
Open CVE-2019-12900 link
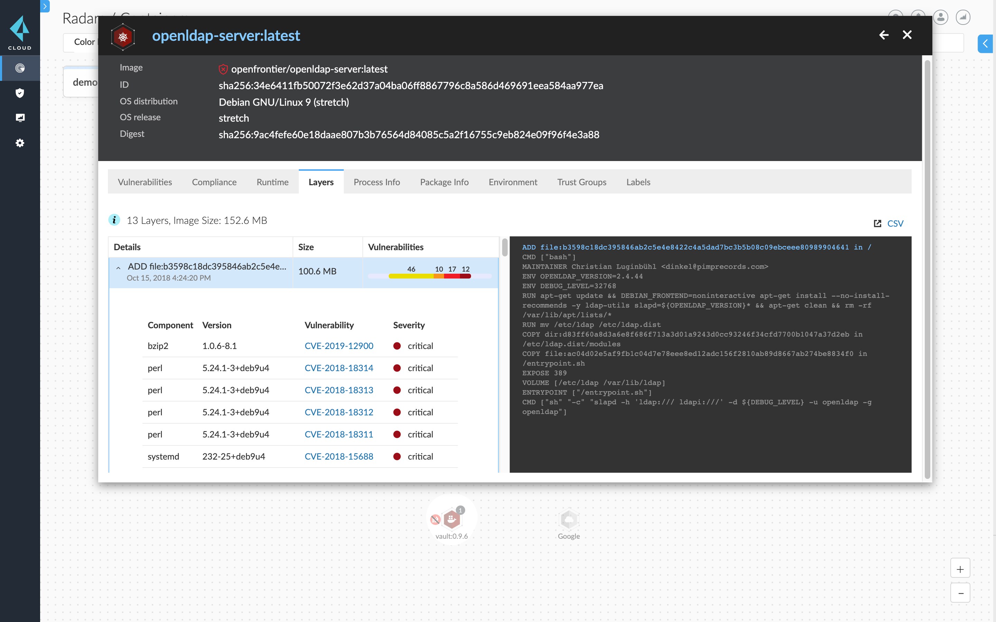pyautogui.click(x=339, y=346)
